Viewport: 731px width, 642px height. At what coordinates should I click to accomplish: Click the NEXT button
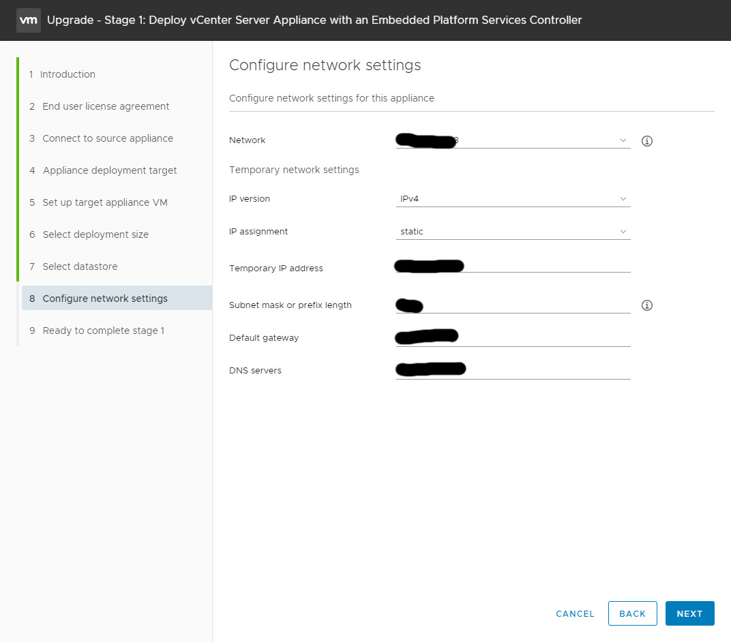689,613
